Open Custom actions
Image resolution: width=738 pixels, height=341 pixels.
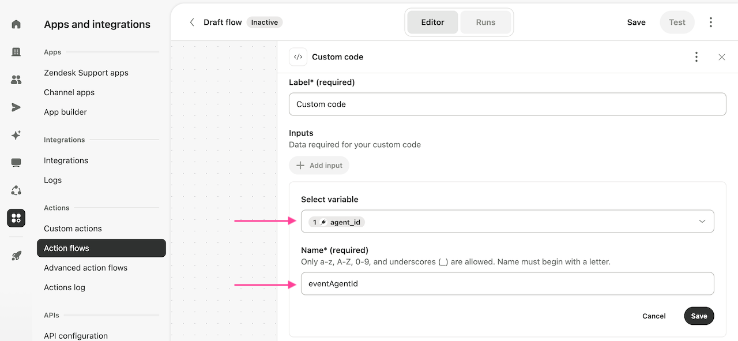tap(73, 228)
